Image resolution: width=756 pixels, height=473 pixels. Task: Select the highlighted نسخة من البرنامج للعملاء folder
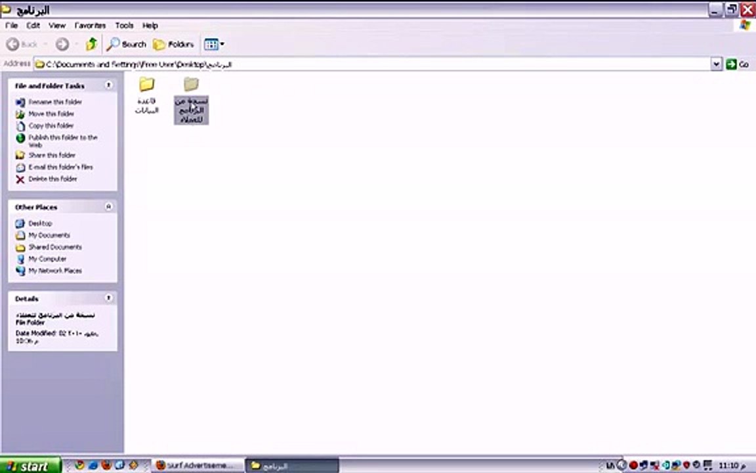[192, 100]
